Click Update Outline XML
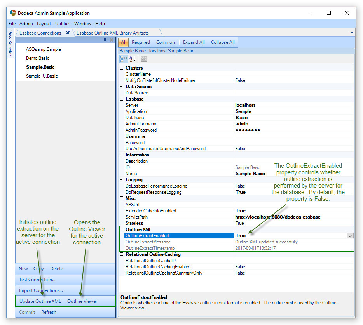The width and height of the screenshot is (363, 325). click(x=40, y=301)
